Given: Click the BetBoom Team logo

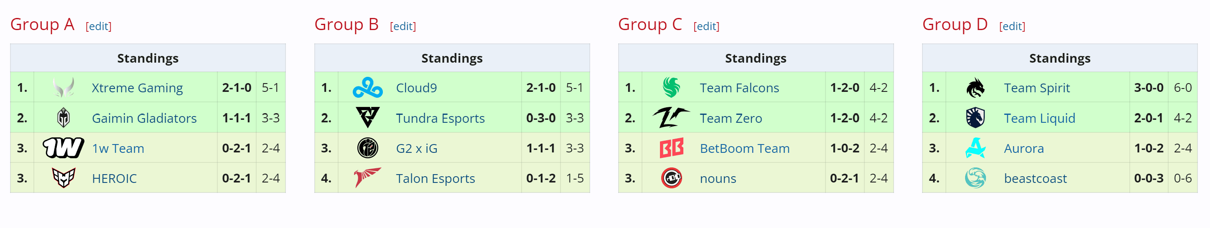Looking at the screenshot, I should (671, 148).
